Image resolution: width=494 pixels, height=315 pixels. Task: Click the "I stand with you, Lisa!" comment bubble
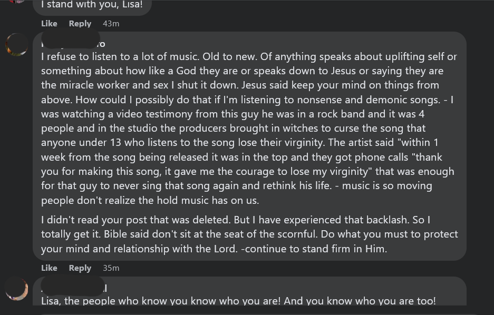click(92, 7)
